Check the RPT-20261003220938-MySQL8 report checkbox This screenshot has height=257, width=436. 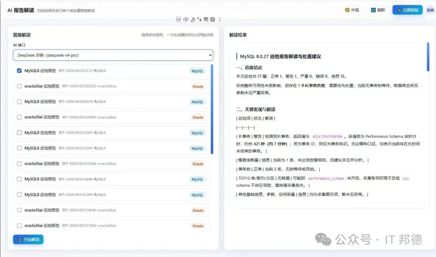click(x=19, y=102)
